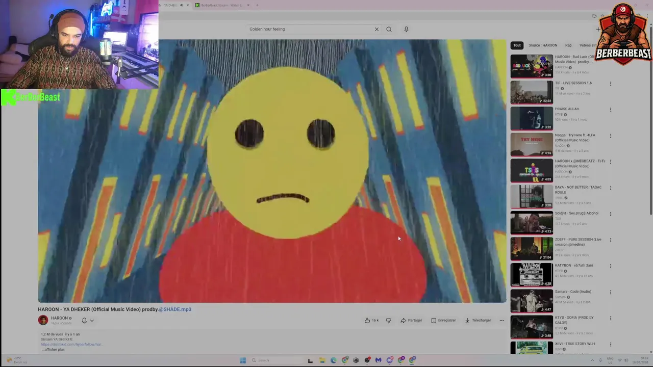Open a new browser tab with plus

(257, 5)
